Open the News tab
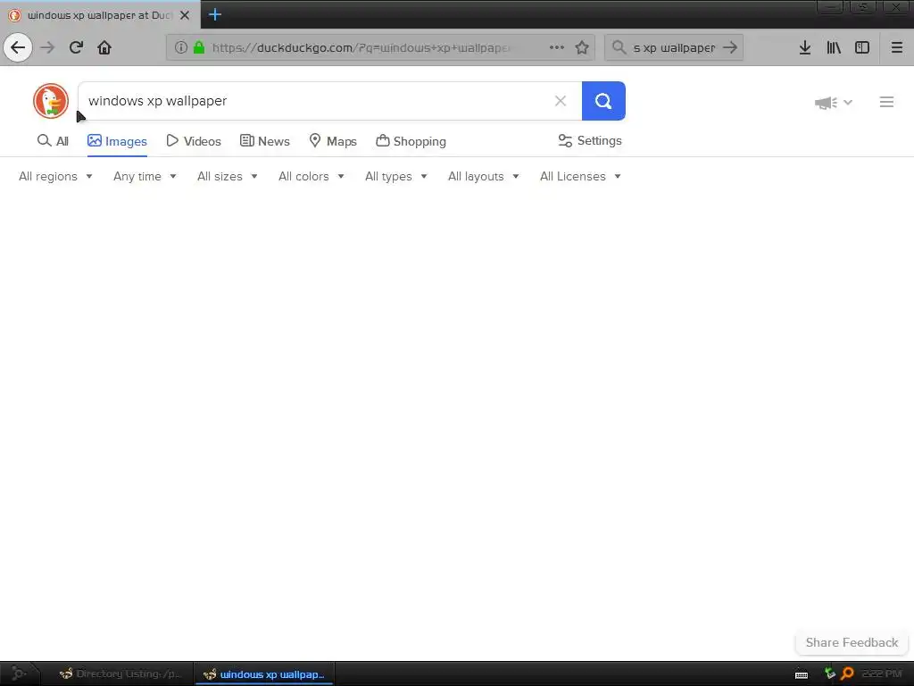Viewport: 914px width, 686px height. pyautogui.click(x=264, y=141)
